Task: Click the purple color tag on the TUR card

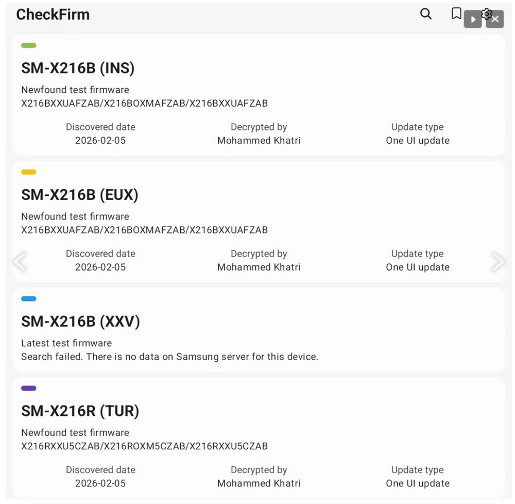Action: 28,388
